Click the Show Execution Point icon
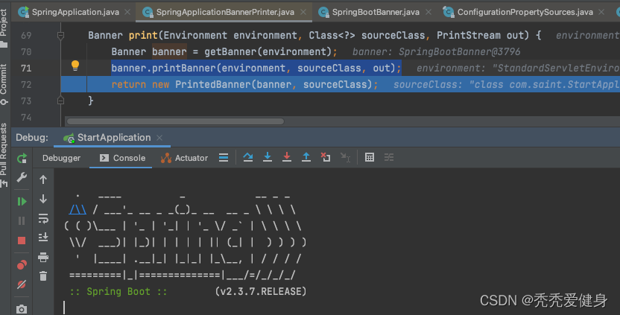Viewport: 620px width, 315px height. click(224, 158)
